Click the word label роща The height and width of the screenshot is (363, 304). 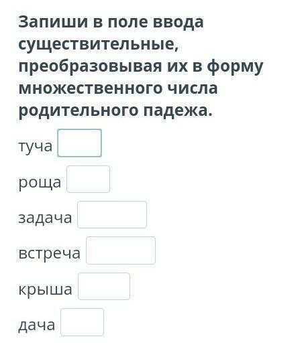click(40, 182)
